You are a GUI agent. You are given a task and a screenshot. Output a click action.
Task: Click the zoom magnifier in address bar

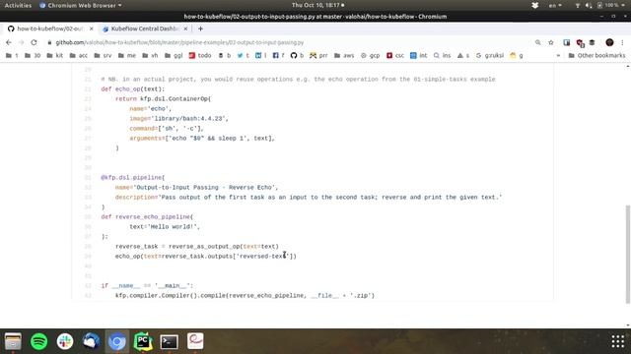(538, 42)
